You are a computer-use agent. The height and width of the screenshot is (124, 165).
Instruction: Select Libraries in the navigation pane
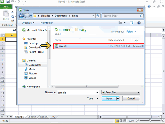point(29,60)
